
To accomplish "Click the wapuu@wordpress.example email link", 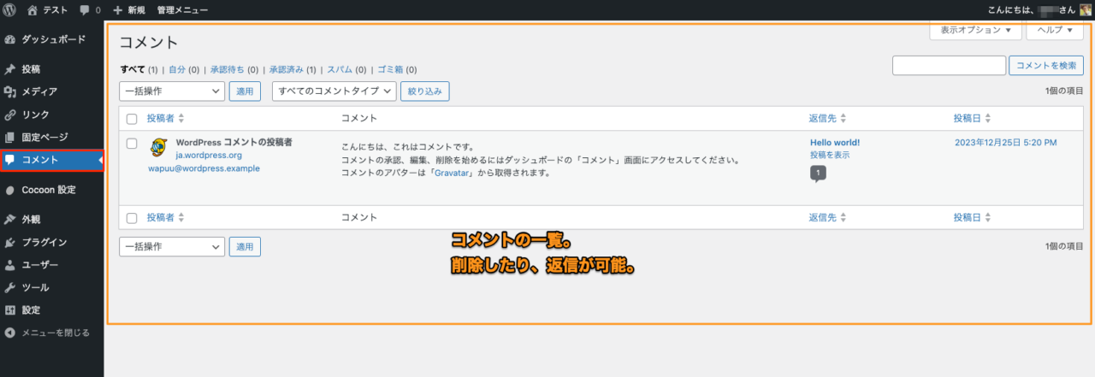I will 204,168.
